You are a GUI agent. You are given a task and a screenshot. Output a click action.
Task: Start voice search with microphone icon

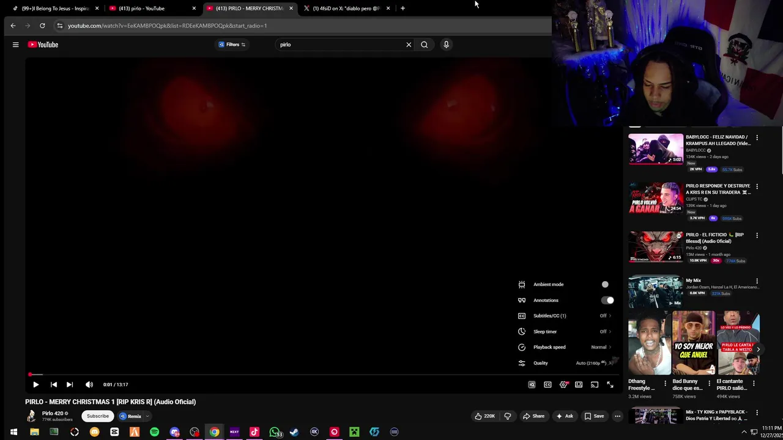click(446, 45)
